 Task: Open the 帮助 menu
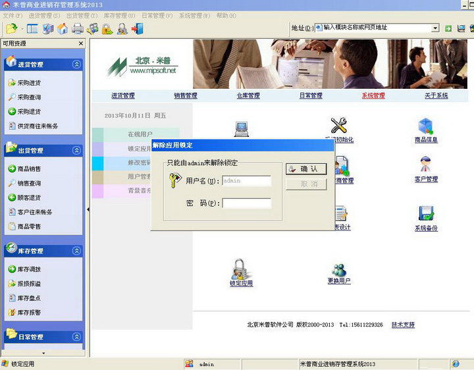point(226,15)
